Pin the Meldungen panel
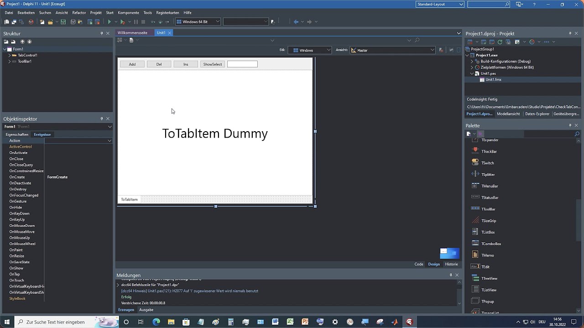Screen dimensions: 584x328 pos(451,275)
